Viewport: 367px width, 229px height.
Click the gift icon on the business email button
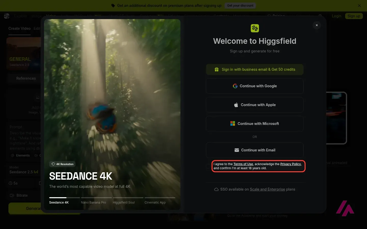(217, 69)
